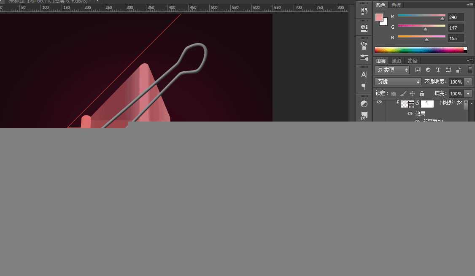The image size is (475, 276).
Task: Toggle lock all padlock icon
Action: coord(422,94)
